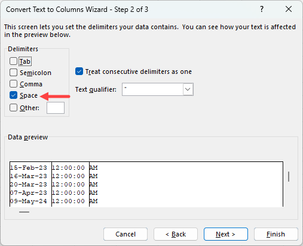Click the horizontal scrollbar under Data preview

[24, 212]
